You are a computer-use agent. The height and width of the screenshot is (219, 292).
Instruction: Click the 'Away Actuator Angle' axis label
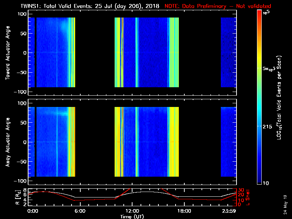pos(8,142)
